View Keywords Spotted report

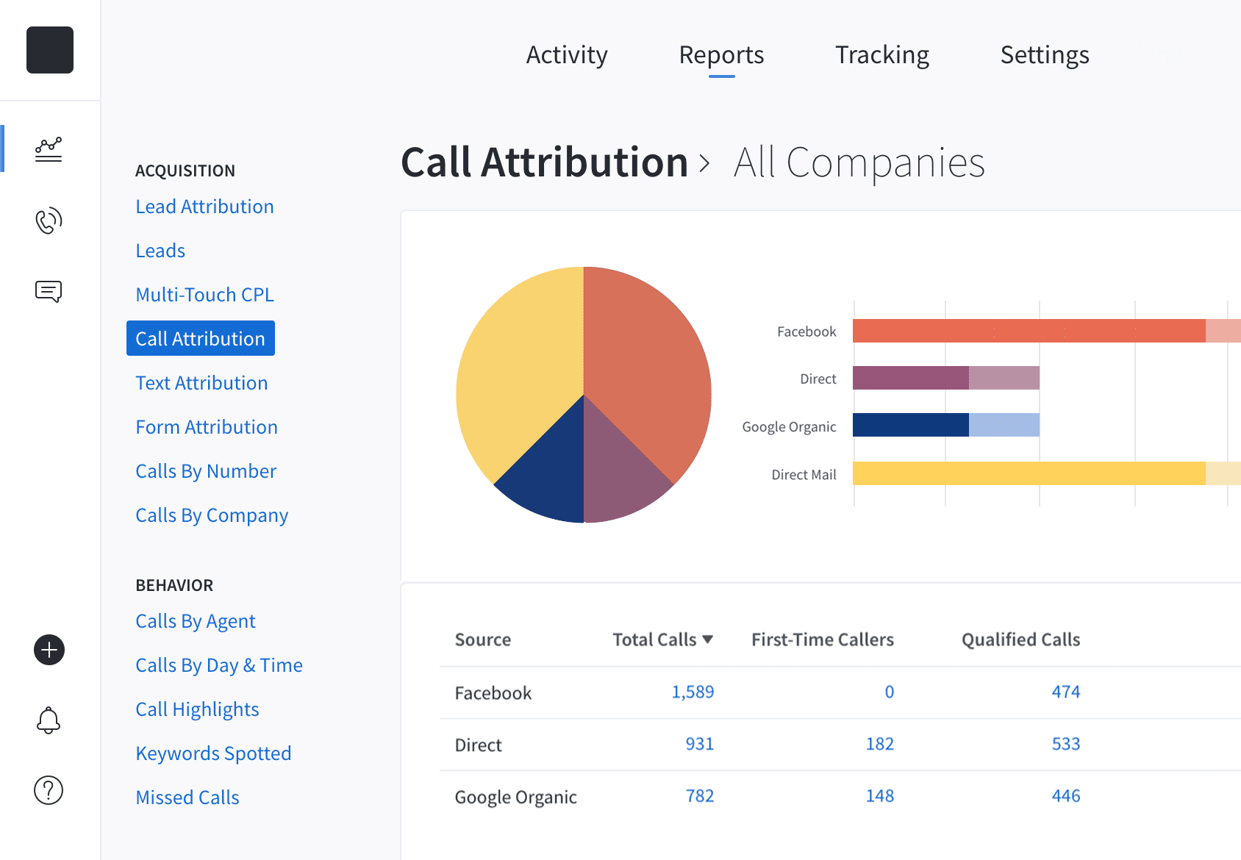(213, 753)
